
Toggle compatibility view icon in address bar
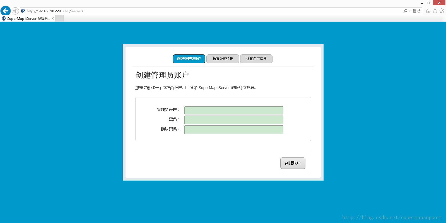pyautogui.click(x=414, y=11)
